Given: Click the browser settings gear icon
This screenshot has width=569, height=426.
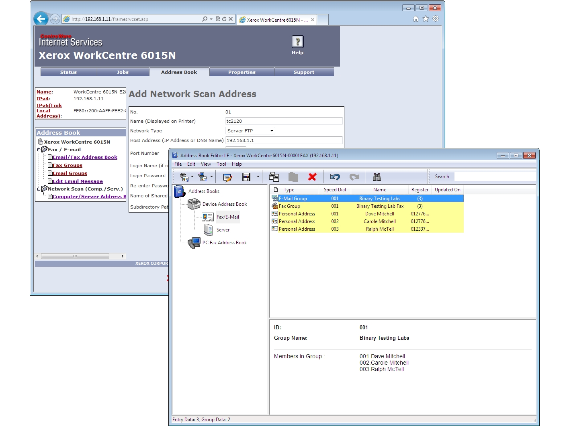Looking at the screenshot, I should pos(436,19).
